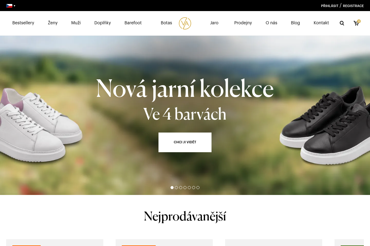The height and width of the screenshot is (246, 370).
Task: Open the Kontakt page
Action: tap(321, 23)
